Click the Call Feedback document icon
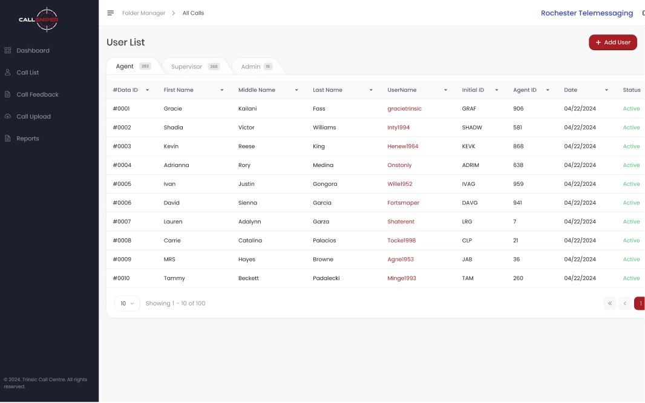This screenshot has width=645, height=403. tap(8, 94)
